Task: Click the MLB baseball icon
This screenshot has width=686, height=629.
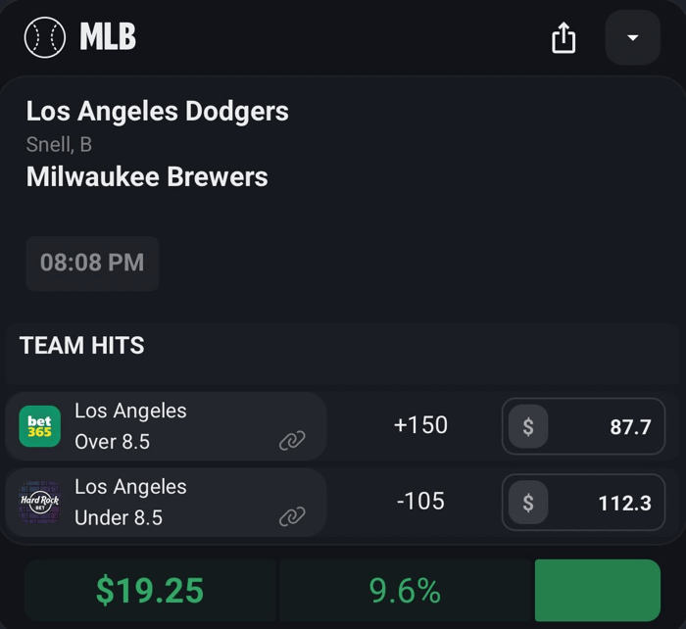Action: click(x=44, y=37)
